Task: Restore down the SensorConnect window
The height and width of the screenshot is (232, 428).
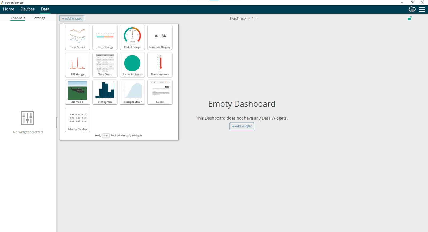Action: coord(412,2)
